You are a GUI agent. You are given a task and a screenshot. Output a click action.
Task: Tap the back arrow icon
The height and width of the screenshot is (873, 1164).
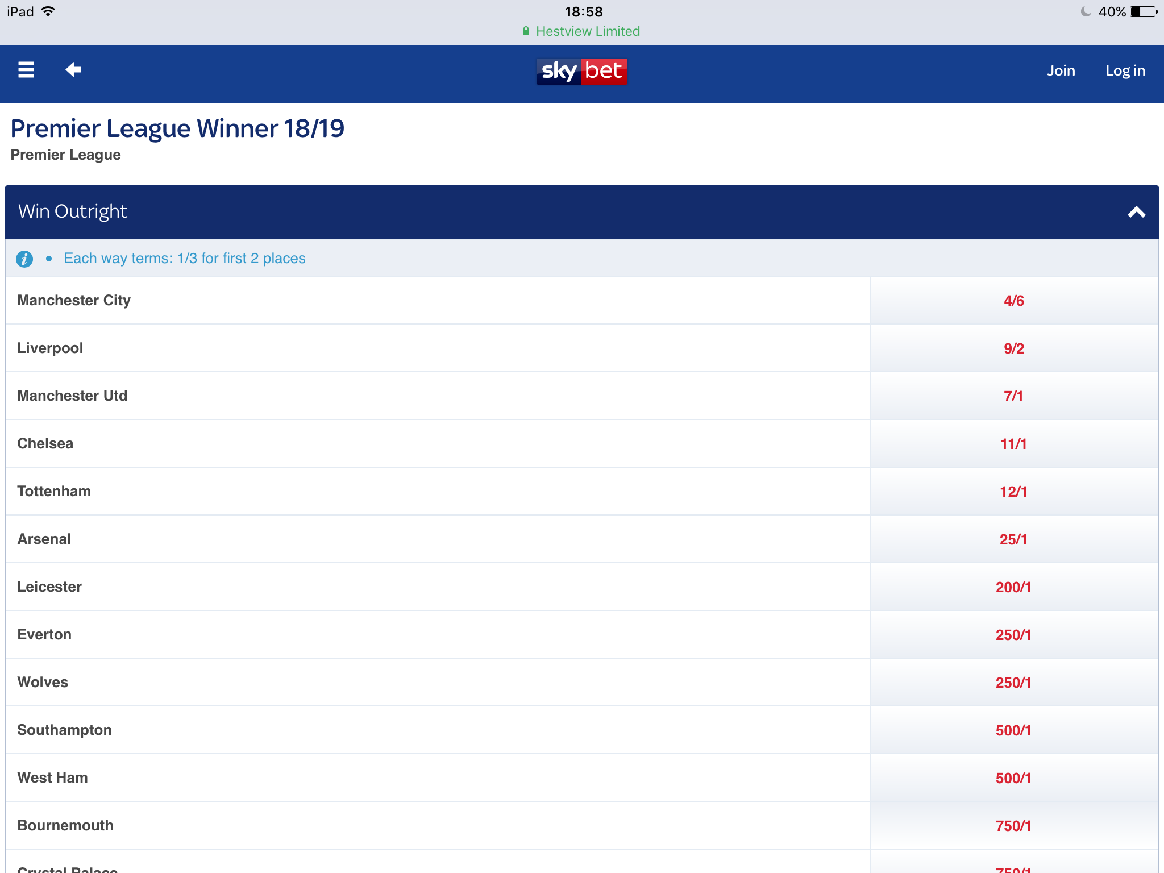coord(73,70)
